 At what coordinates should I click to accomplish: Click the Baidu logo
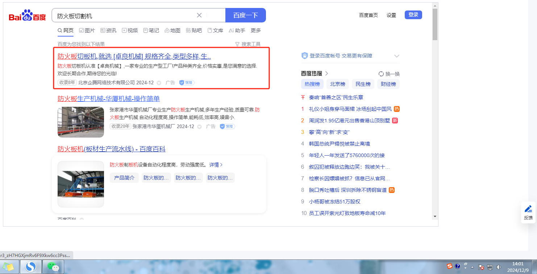click(x=28, y=16)
